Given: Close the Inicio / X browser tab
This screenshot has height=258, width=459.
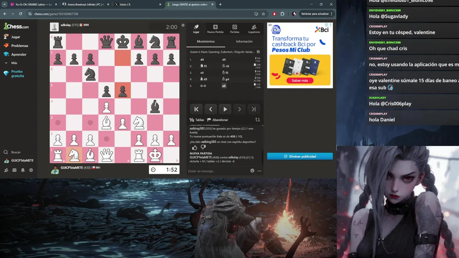Looking at the screenshot, I should 160,4.
